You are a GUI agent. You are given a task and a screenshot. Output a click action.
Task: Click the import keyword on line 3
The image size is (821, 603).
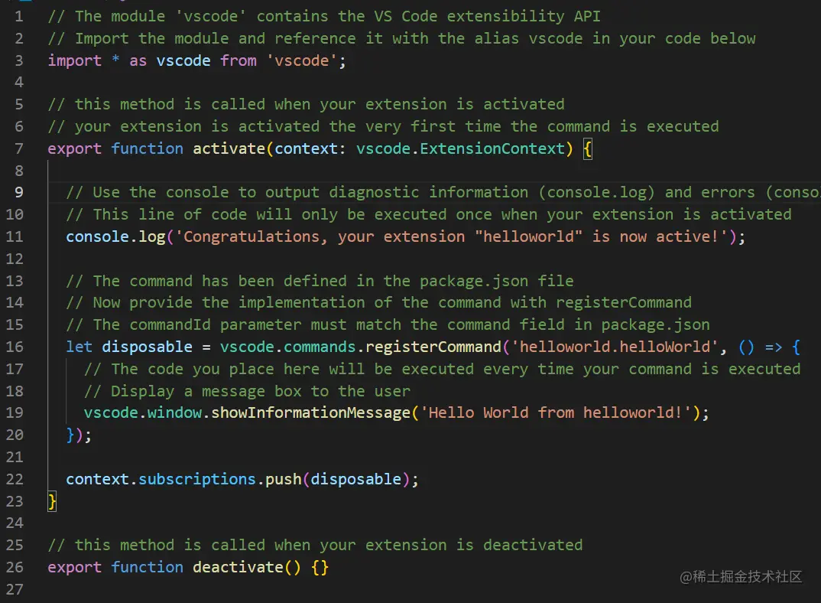75,60
